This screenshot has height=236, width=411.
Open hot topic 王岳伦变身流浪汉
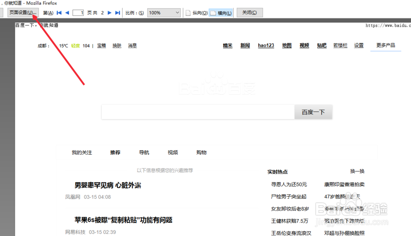tap(291, 233)
